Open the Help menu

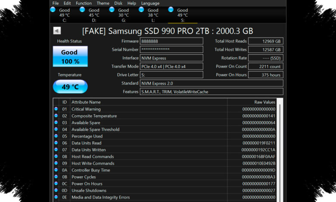[131, 3]
